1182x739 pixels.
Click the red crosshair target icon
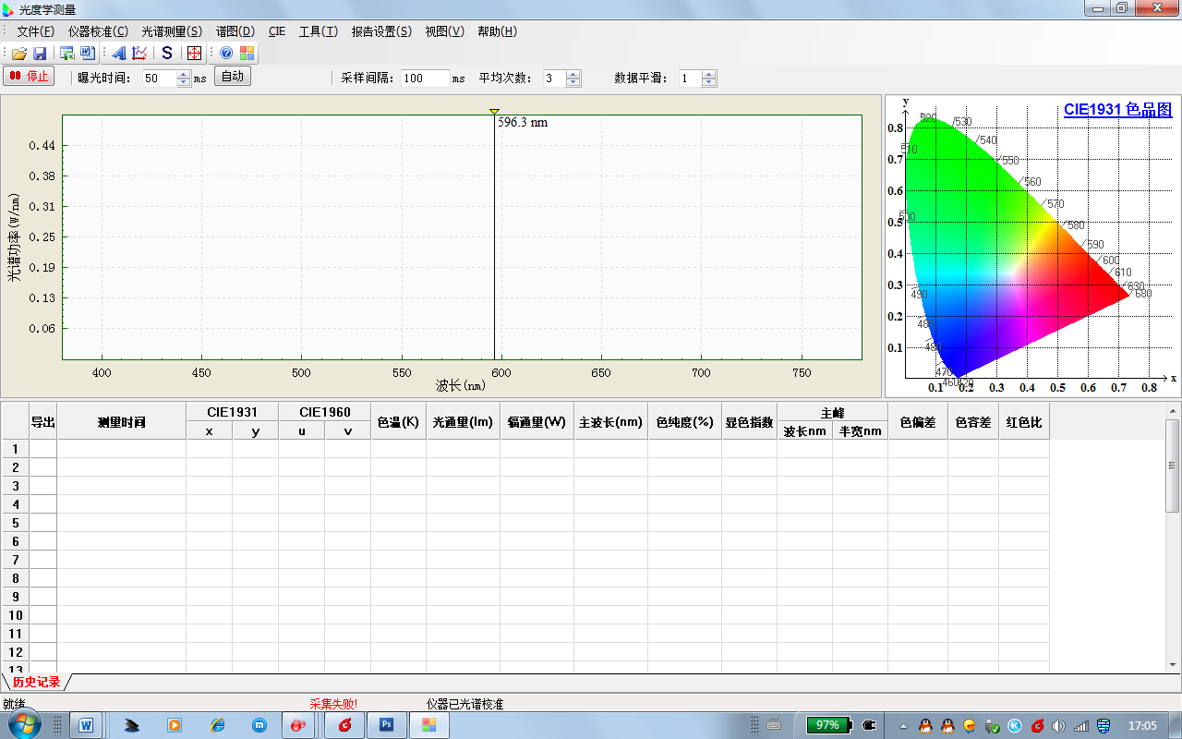point(194,54)
